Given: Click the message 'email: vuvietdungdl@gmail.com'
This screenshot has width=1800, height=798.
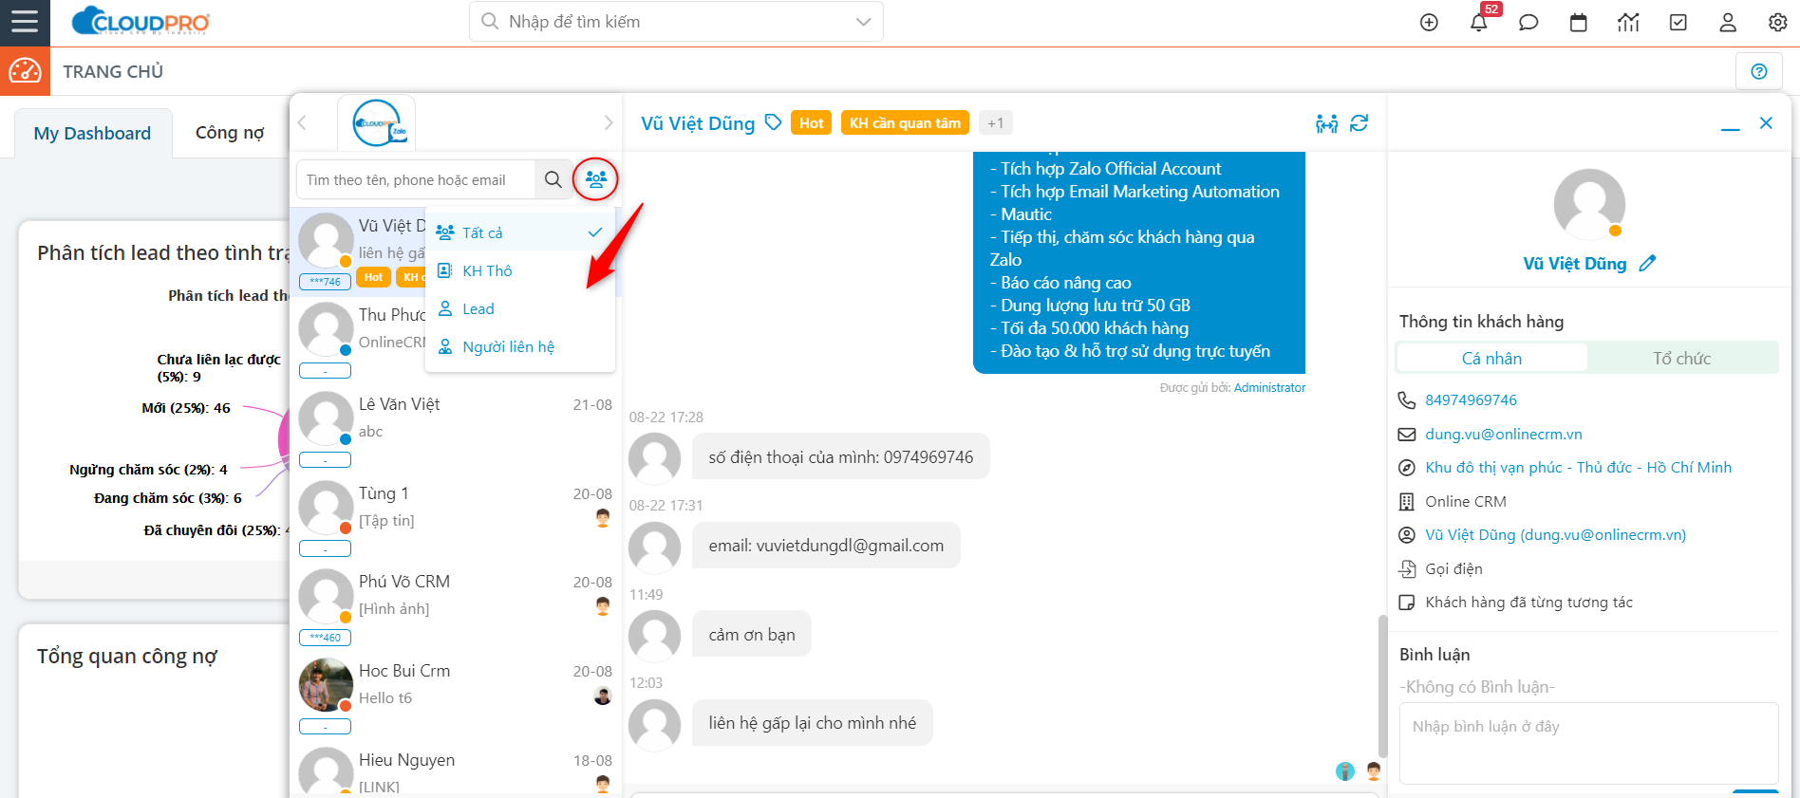Looking at the screenshot, I should point(826,546).
